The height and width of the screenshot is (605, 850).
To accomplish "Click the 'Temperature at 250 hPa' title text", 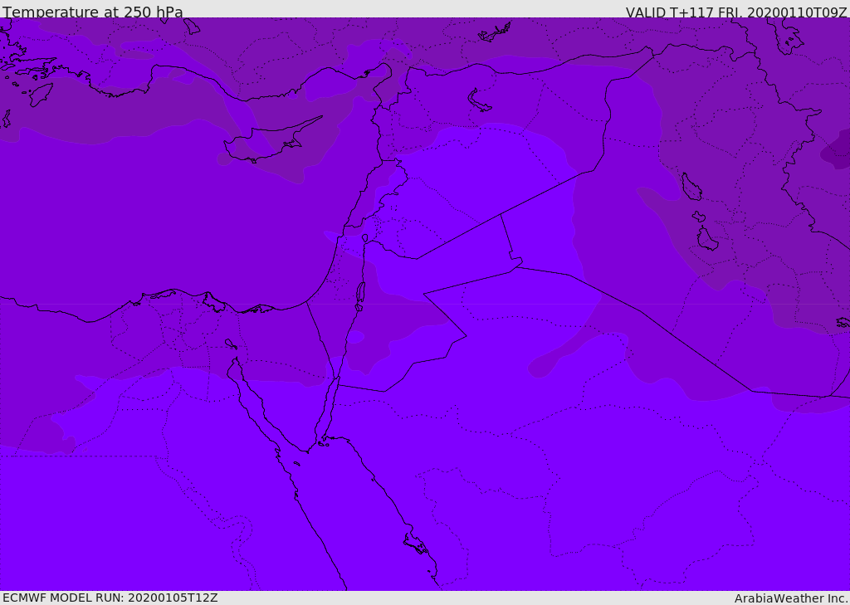I will 93,12.
